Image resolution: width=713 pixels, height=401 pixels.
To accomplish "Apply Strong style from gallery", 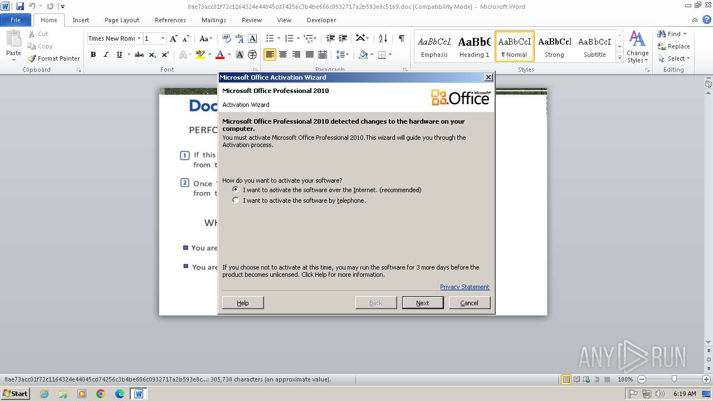I will click(554, 46).
